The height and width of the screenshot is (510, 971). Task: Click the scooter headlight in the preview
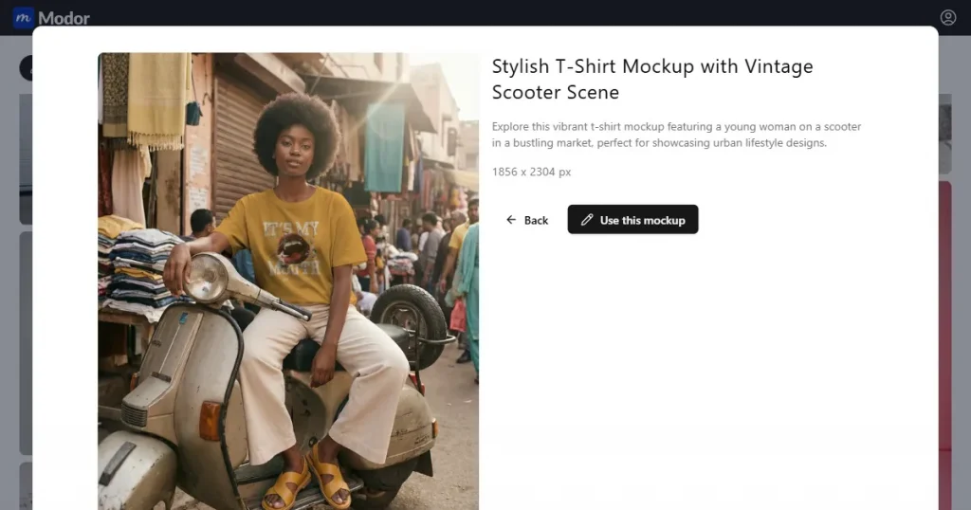coord(209,277)
